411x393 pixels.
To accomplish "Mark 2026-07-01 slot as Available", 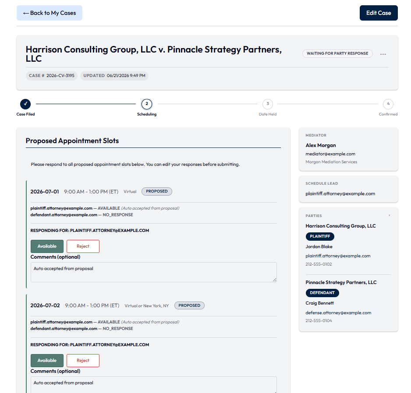I will click(47, 246).
